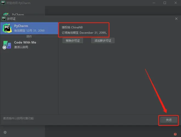This screenshot has height=137, width=181.
Task: Click the 激活插件以启用付费功能 text
Action: click(18, 118)
